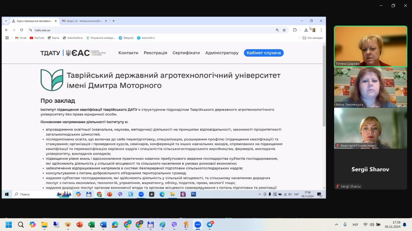This screenshot has width=412, height=231.
Task: Open new tab with the plus button
Action: (114, 21)
